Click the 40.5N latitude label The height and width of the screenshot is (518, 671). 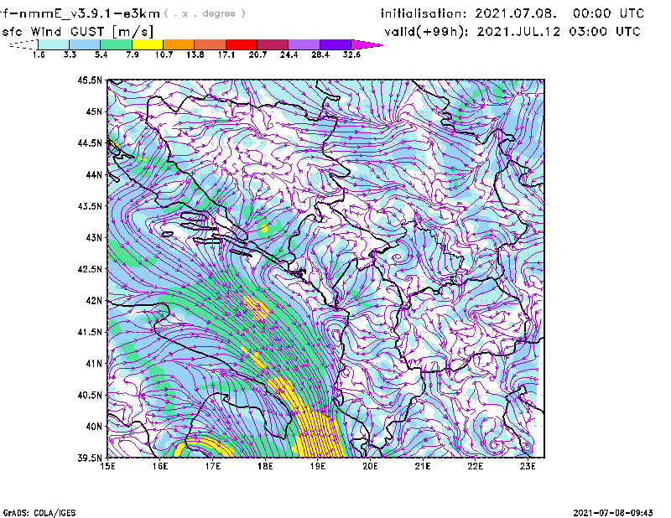click(x=90, y=396)
